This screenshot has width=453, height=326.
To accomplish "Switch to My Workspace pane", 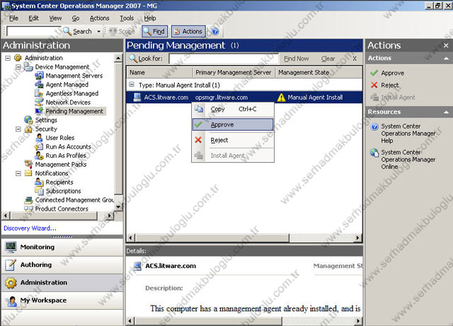I will (62, 301).
